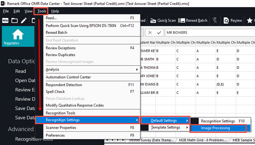Open Preferences menu entry

(91, 136)
